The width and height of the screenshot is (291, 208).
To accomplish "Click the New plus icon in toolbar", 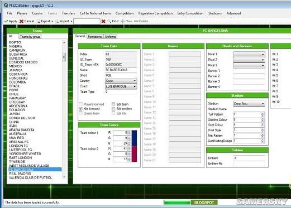I will [x=122, y=21].
